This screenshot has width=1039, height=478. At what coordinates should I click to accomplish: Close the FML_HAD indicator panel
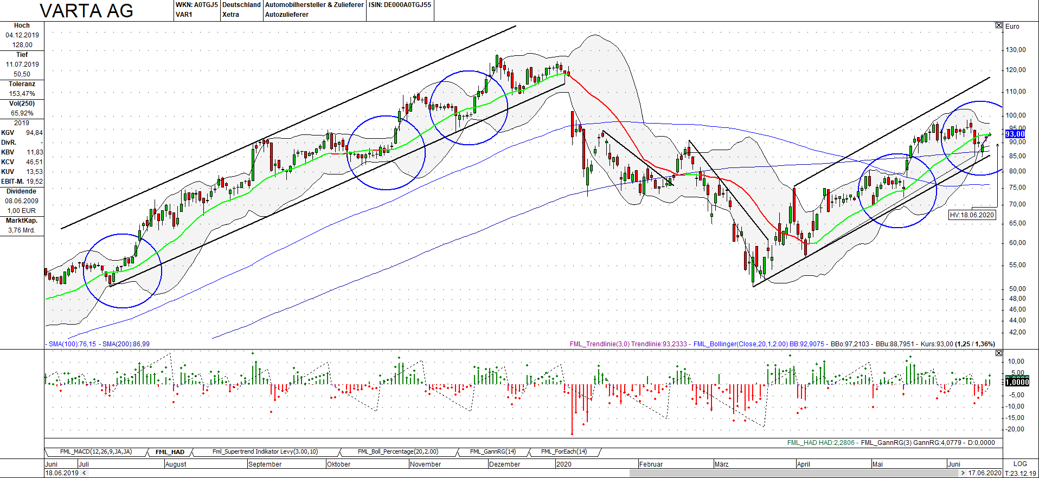(x=999, y=353)
